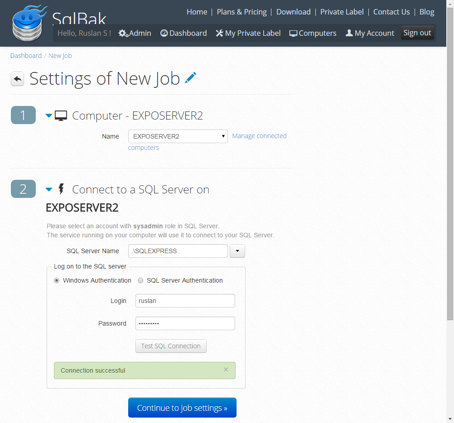Click the monitor icon in the Computer section
Screen dimensions: 454x423
pyautogui.click(x=61, y=115)
